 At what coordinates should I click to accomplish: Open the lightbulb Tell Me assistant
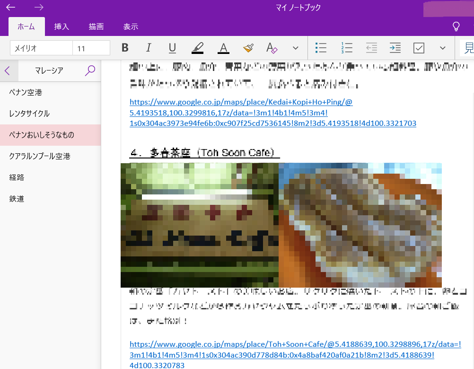pyautogui.click(x=456, y=26)
